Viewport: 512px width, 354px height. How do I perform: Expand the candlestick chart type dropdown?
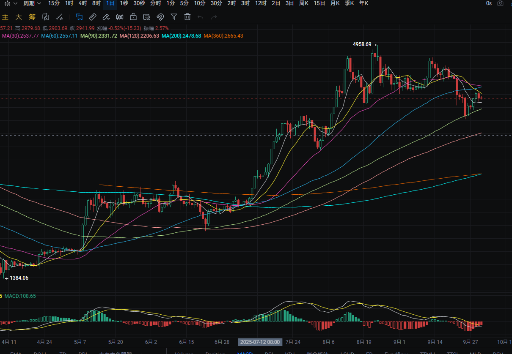click(x=11, y=3)
